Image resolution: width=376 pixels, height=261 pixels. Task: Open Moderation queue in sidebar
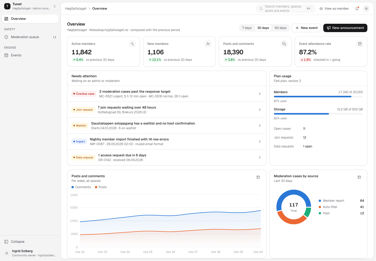pos(30,37)
